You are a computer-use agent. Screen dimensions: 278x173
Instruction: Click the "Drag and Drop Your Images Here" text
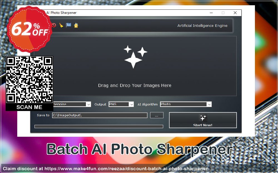[135, 86]
